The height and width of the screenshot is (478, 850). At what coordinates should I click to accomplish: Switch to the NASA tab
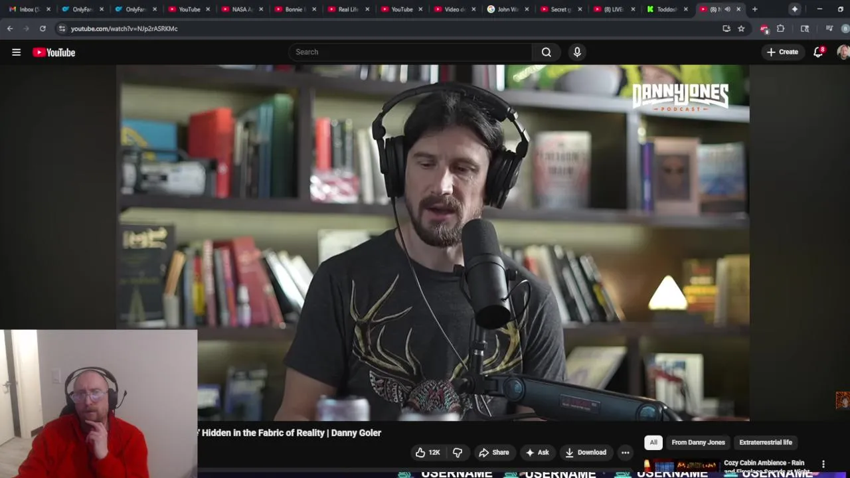click(x=242, y=9)
